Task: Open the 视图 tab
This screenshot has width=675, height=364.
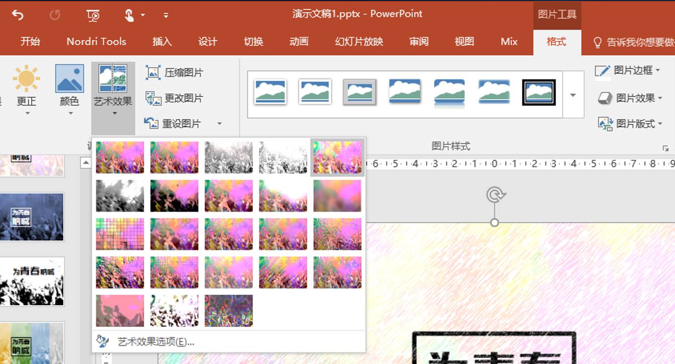Action: click(x=464, y=42)
